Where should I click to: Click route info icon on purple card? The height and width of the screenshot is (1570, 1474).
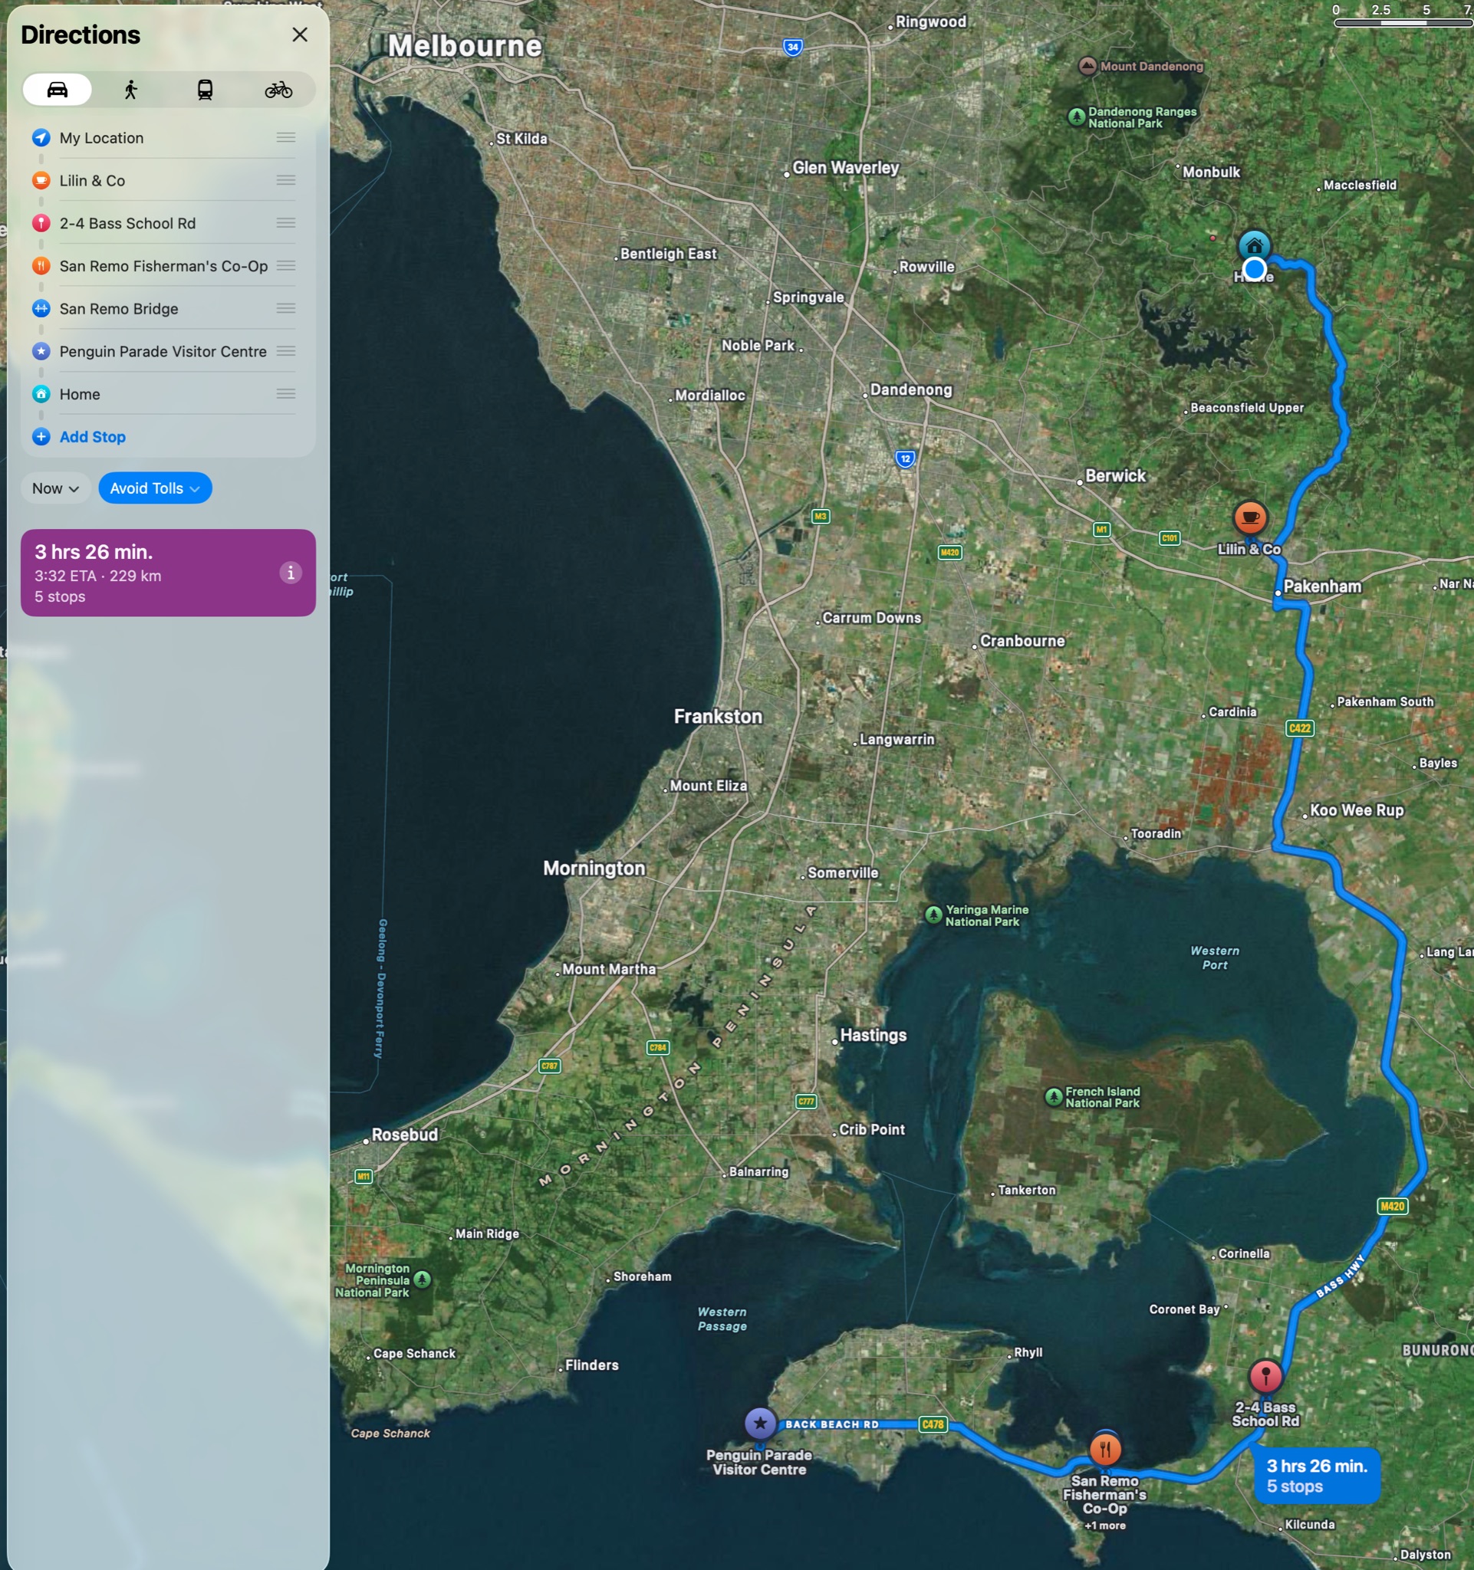click(291, 573)
